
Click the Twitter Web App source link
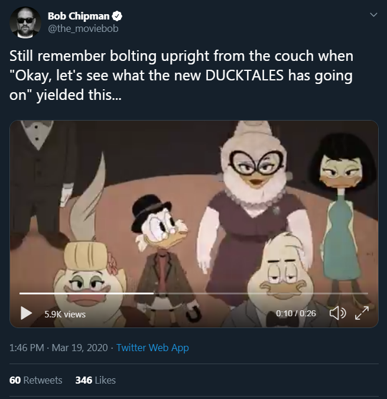(x=152, y=348)
